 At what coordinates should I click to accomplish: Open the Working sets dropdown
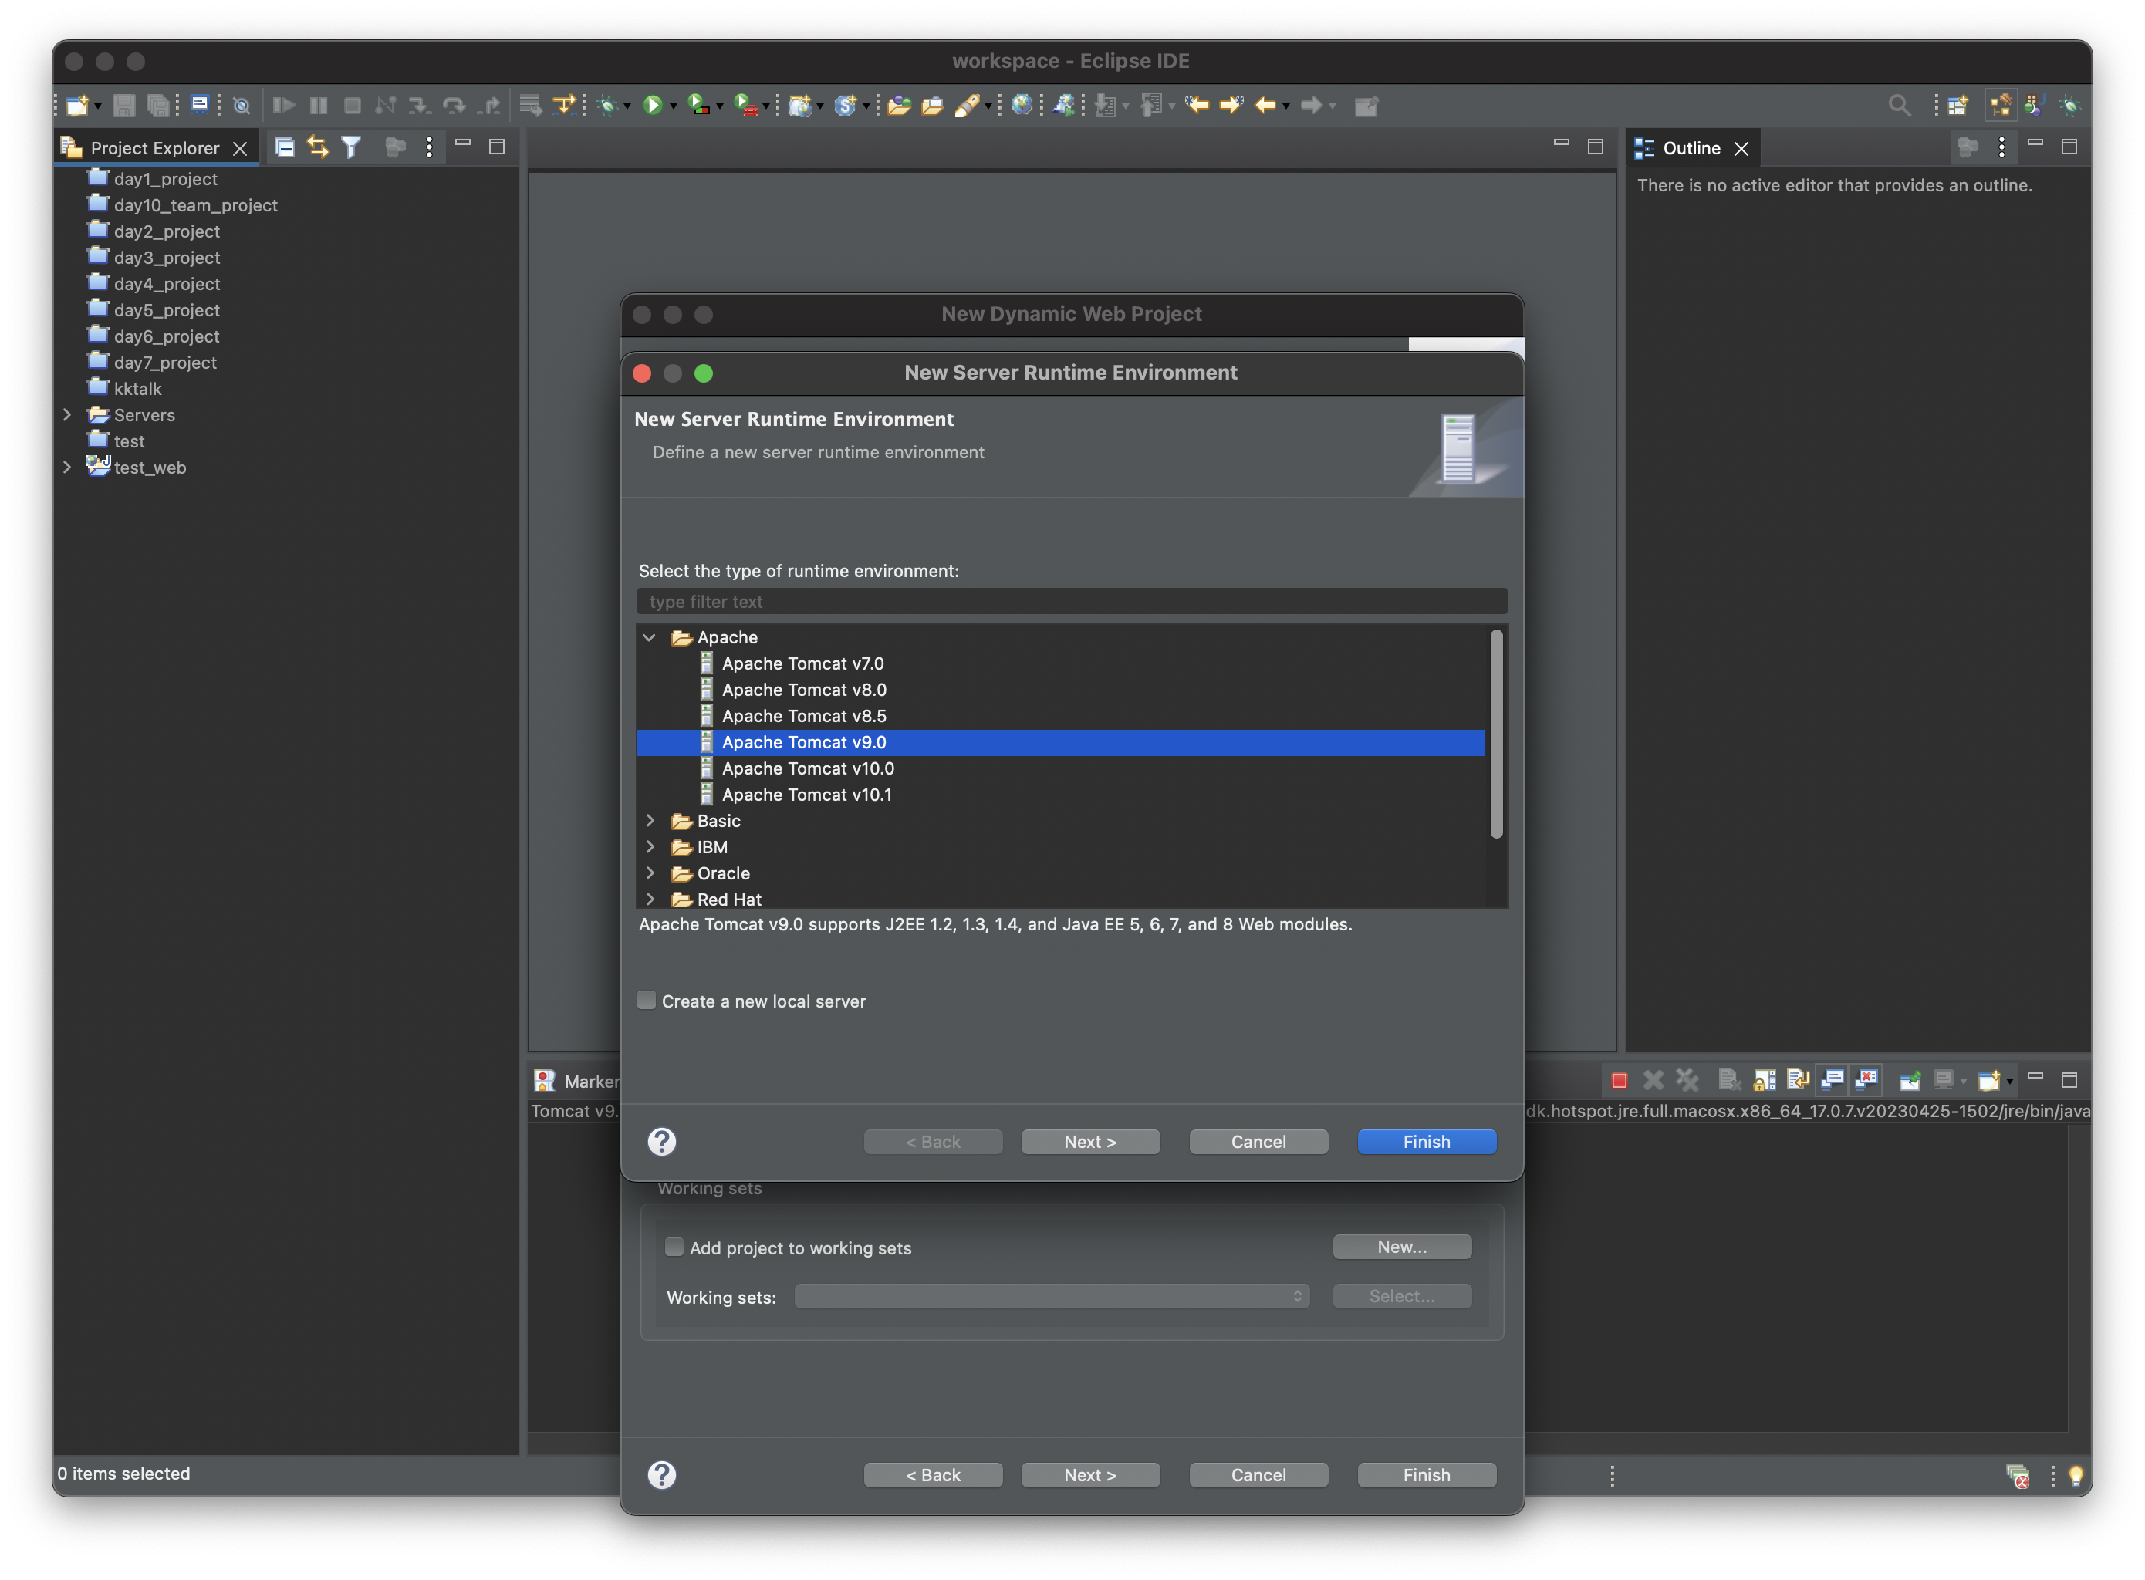(1049, 1295)
